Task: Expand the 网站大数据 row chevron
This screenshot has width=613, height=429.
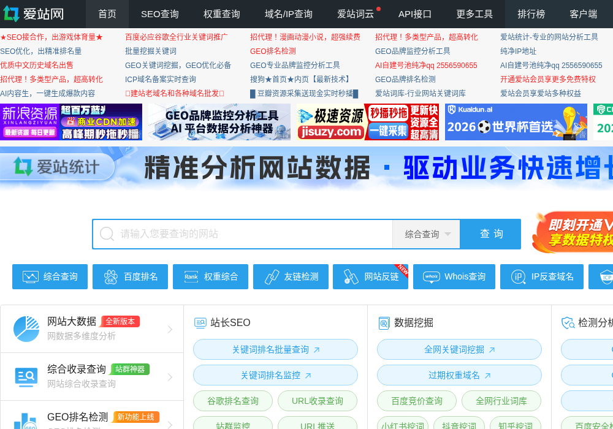Action: pos(170,329)
